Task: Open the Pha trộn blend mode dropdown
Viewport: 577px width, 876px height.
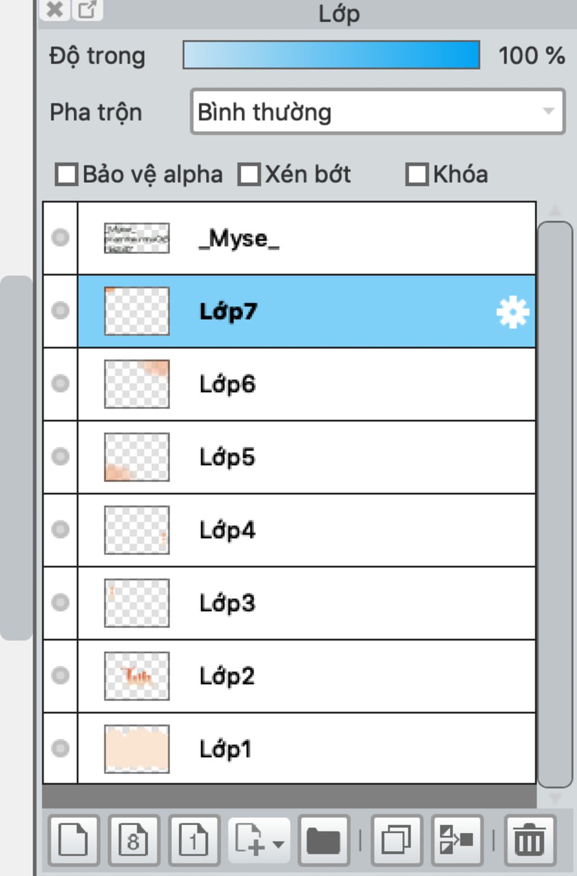Action: click(x=378, y=112)
